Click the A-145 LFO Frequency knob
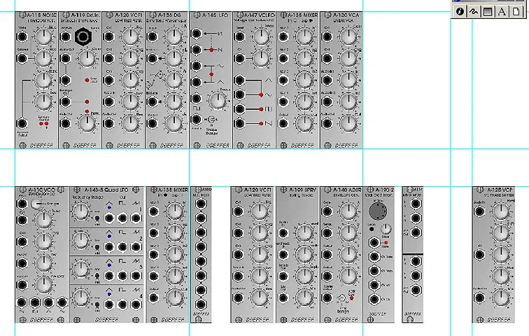 click(x=218, y=100)
